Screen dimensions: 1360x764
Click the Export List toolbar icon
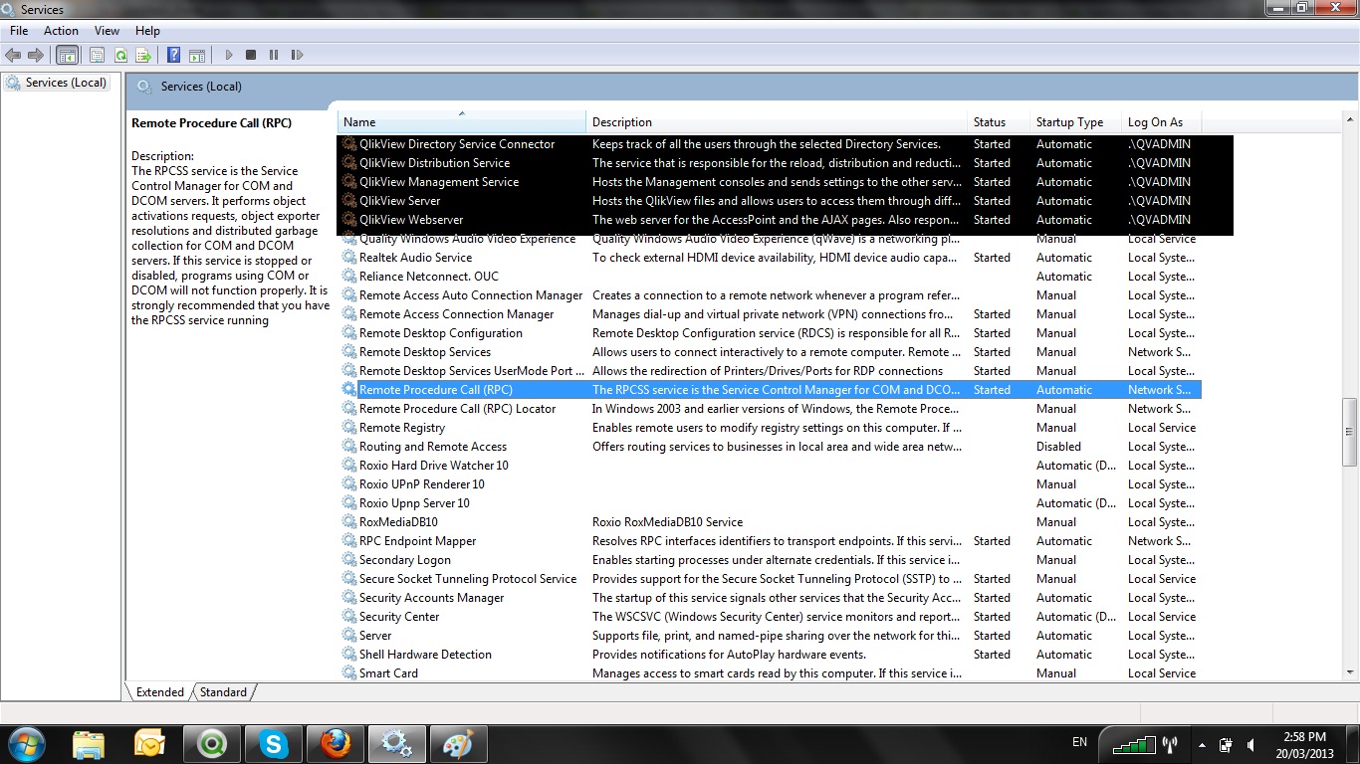click(143, 56)
